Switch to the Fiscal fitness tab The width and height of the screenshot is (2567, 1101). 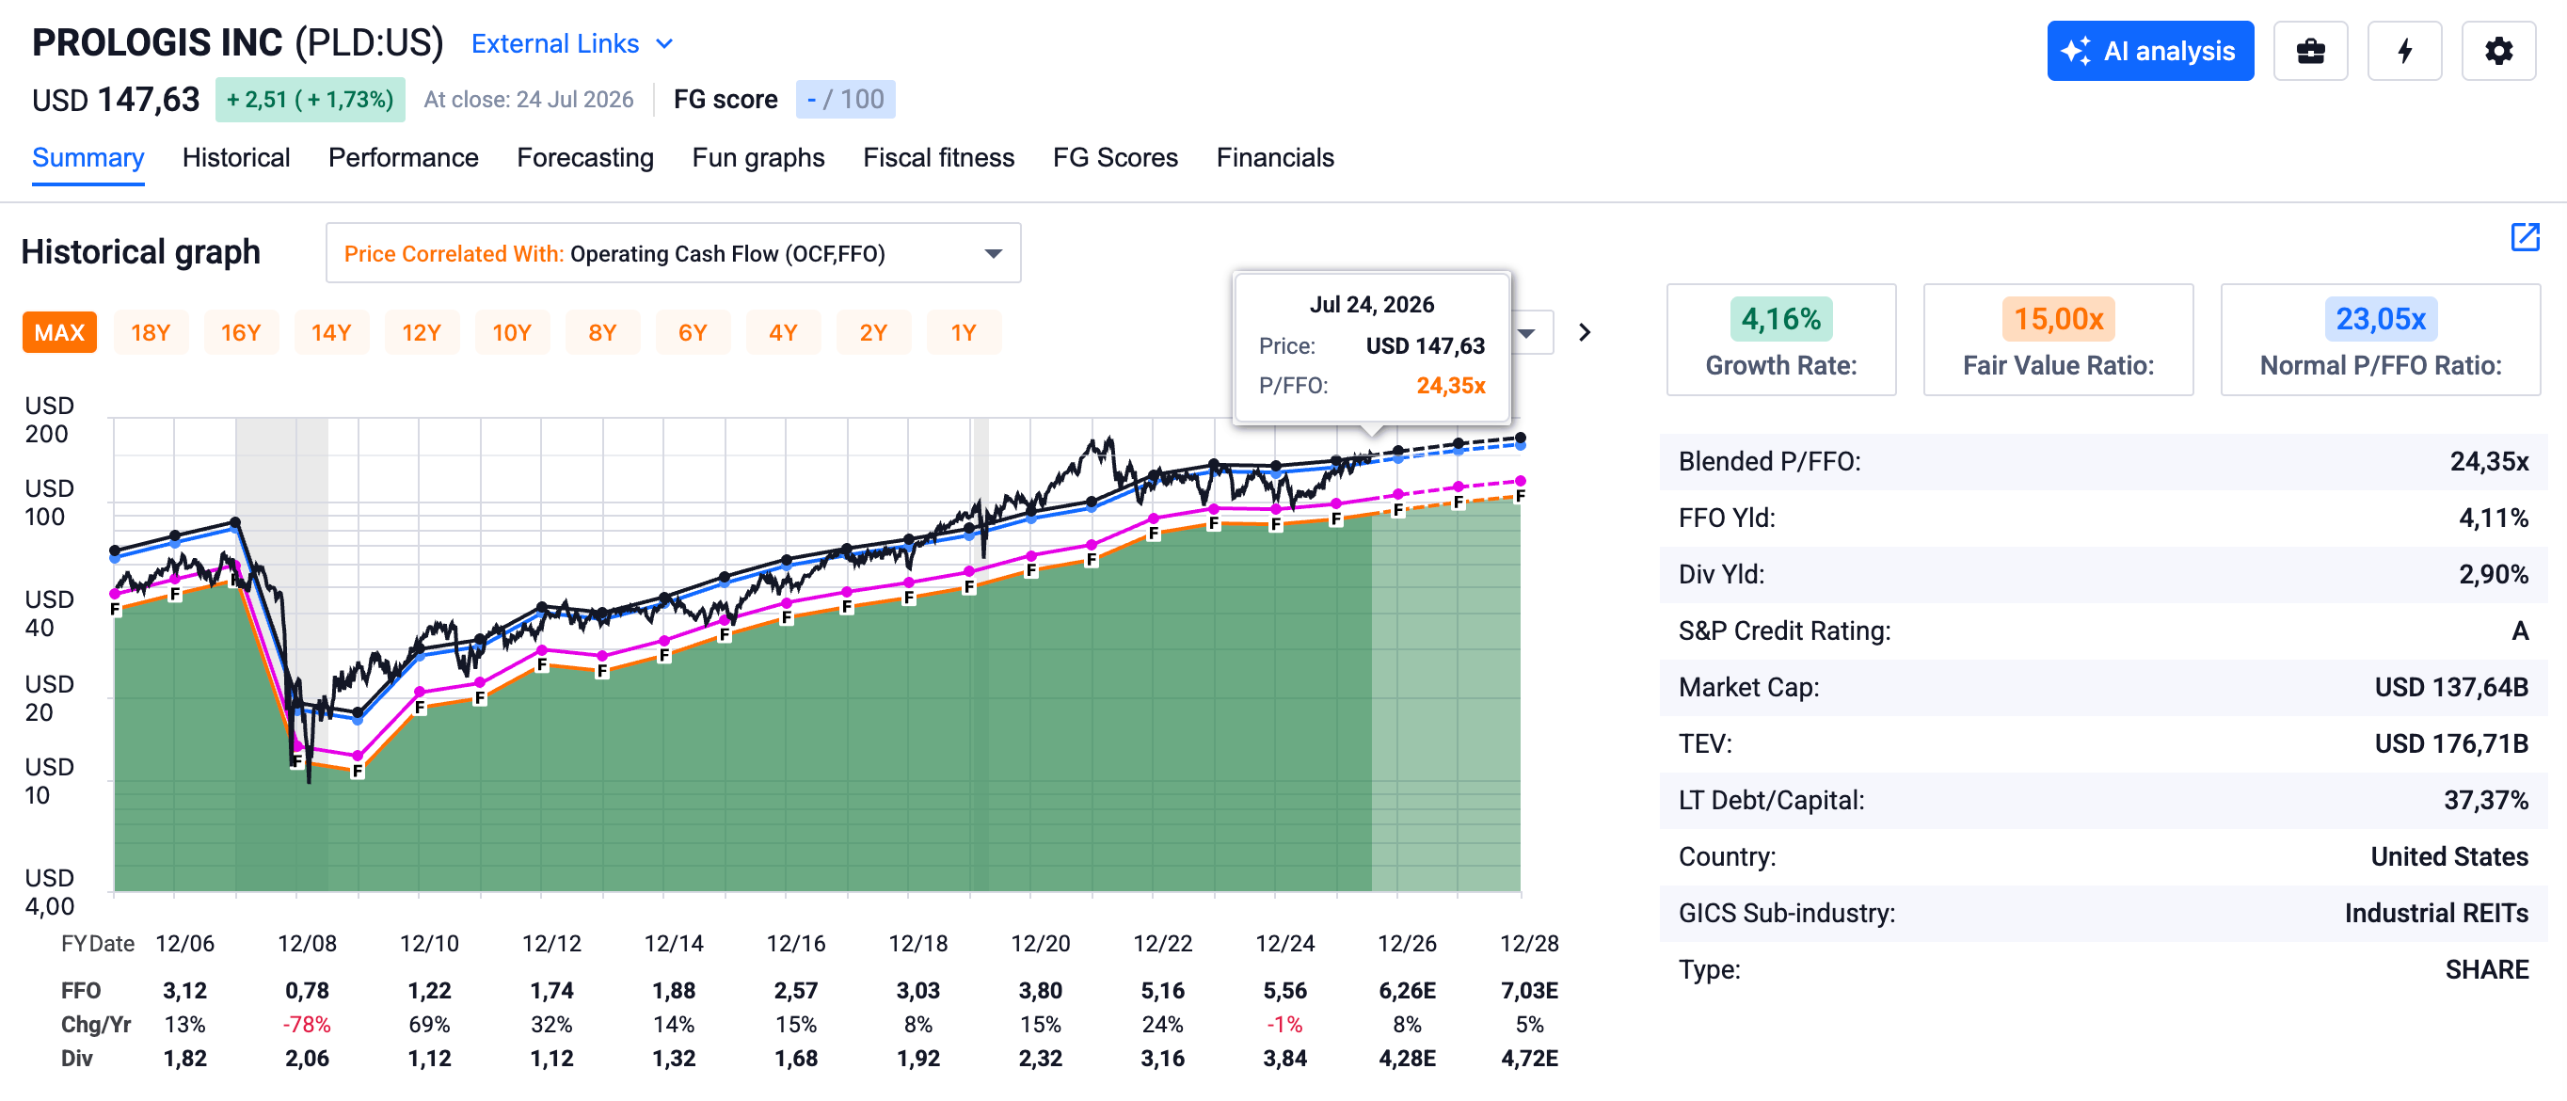[x=938, y=157]
